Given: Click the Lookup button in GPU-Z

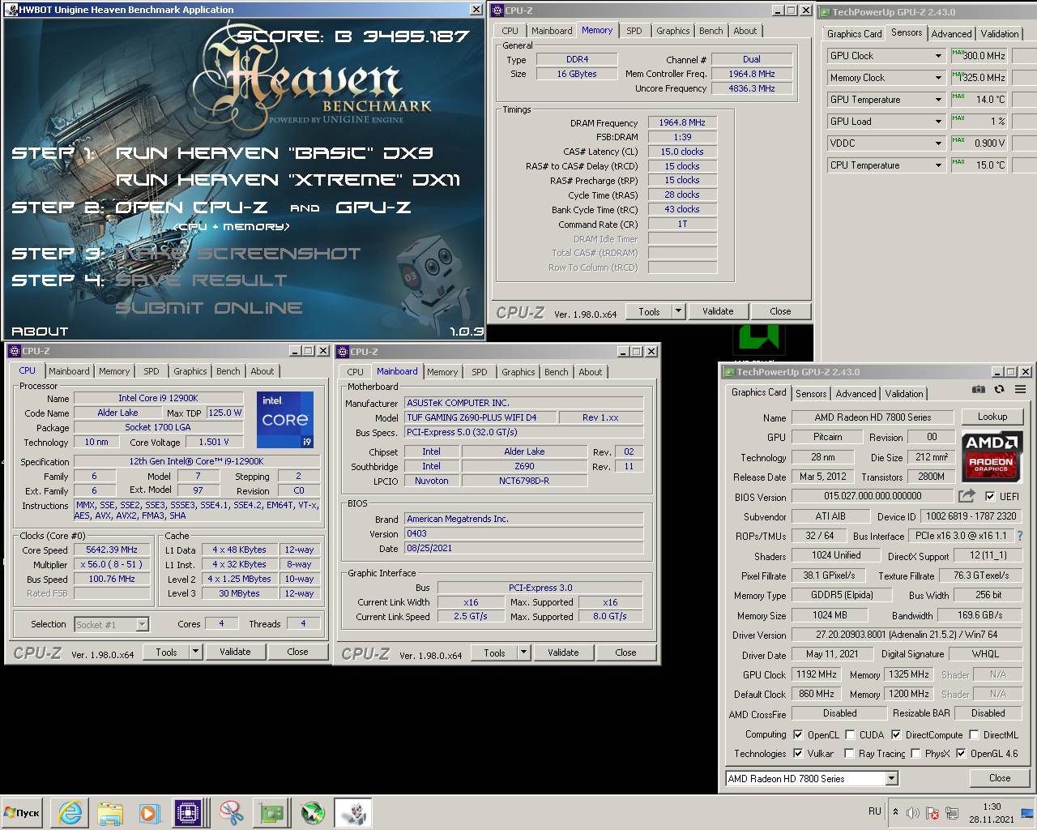Looking at the screenshot, I should point(992,417).
